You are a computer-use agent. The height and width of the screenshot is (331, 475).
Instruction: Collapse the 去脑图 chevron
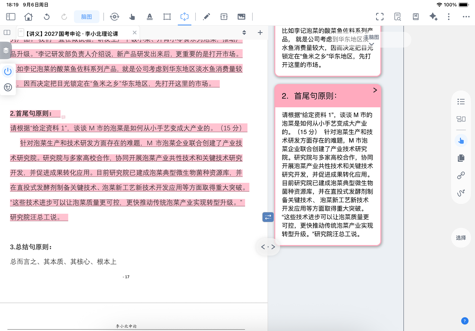[372, 44]
